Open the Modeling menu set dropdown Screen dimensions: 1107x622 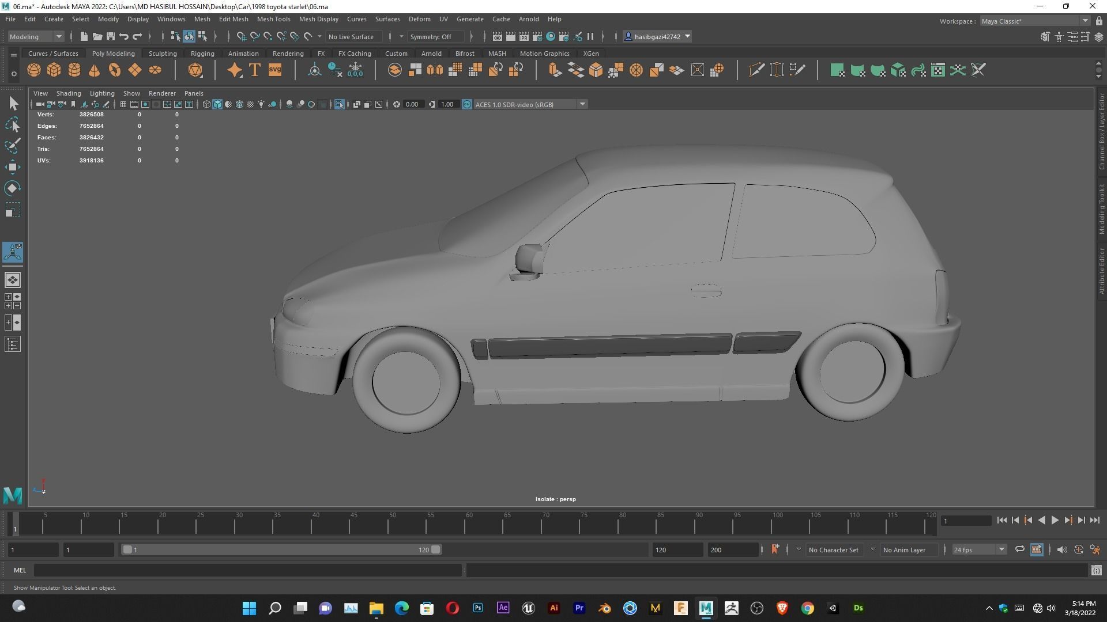point(36,36)
